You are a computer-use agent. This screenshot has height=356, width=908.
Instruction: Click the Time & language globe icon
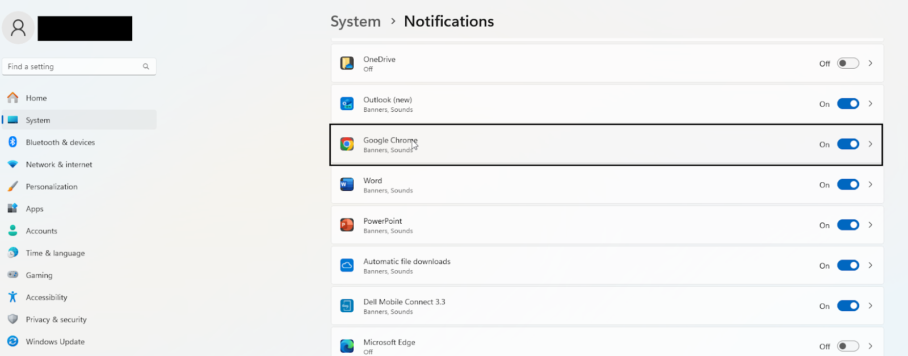coord(12,253)
